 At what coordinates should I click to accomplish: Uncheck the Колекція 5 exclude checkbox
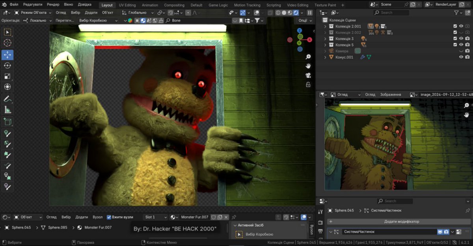coord(455,45)
